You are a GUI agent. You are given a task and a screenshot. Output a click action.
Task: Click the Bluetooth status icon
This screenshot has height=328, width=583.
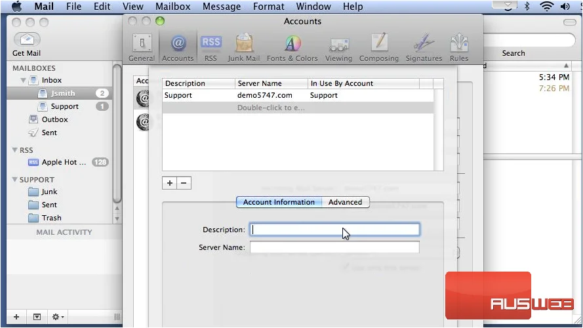pyautogui.click(x=527, y=6)
